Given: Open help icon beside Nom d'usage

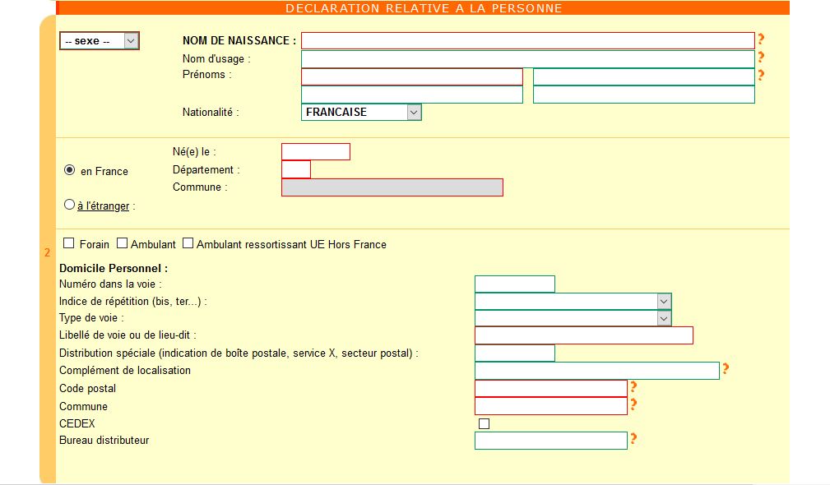Looking at the screenshot, I should point(761,57).
